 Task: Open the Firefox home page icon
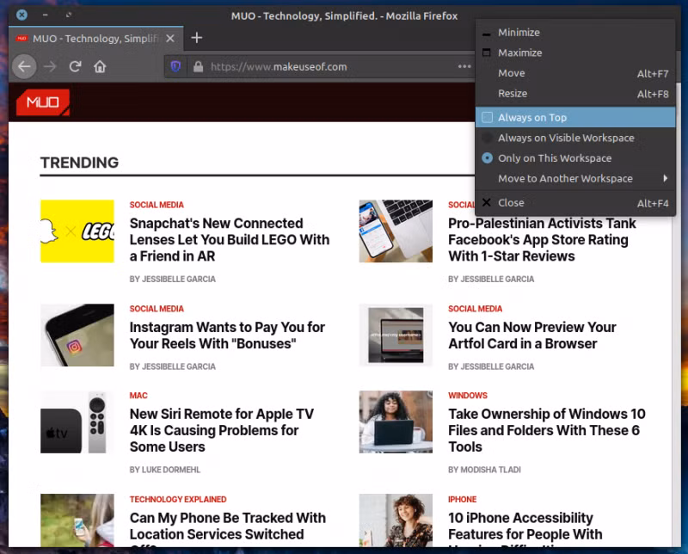coord(100,67)
